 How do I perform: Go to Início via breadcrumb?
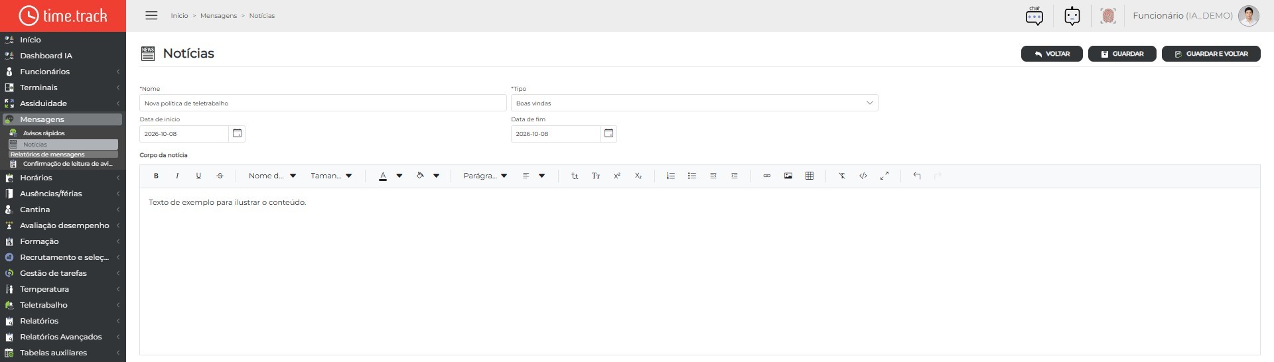(179, 16)
